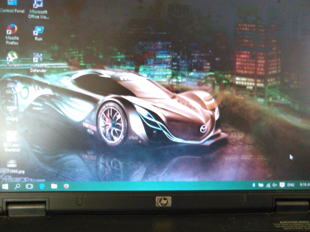Launch Microsoft Edge from taskbar

42,186
